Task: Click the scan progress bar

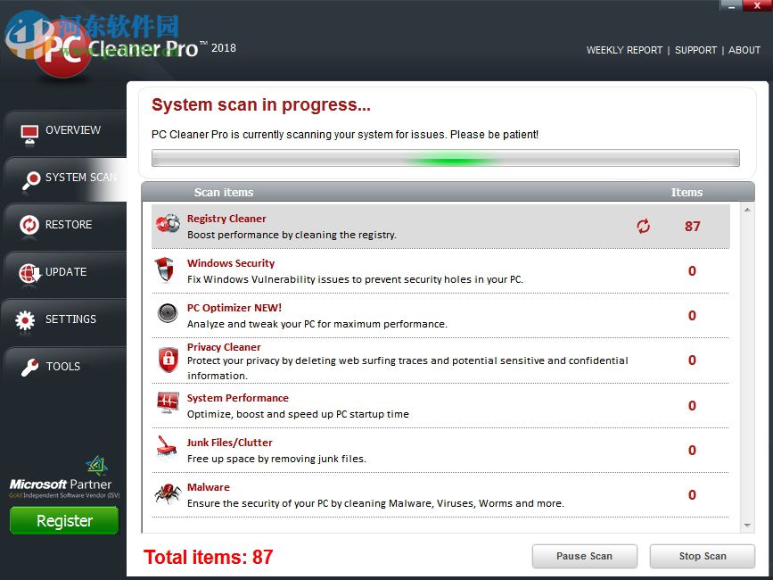Action: [x=444, y=157]
